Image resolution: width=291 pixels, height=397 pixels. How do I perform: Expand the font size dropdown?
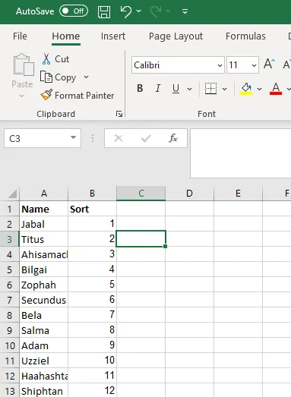(x=254, y=65)
